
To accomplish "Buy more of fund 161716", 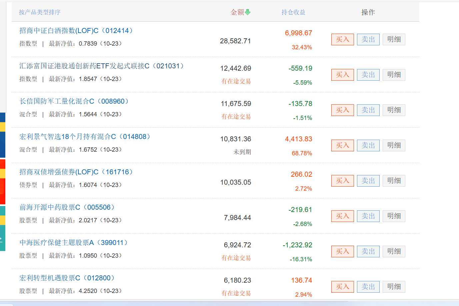I will 343,181.
